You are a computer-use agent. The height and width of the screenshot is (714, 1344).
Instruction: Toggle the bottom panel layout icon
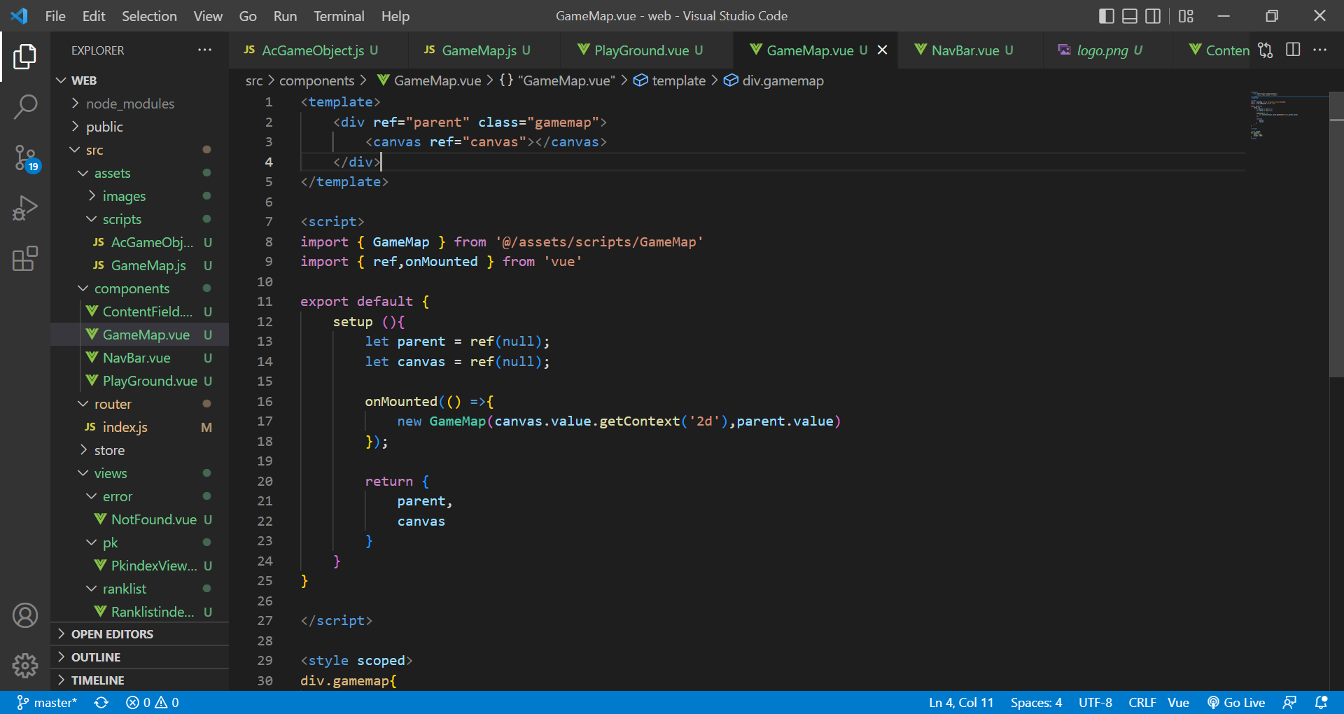click(1130, 16)
